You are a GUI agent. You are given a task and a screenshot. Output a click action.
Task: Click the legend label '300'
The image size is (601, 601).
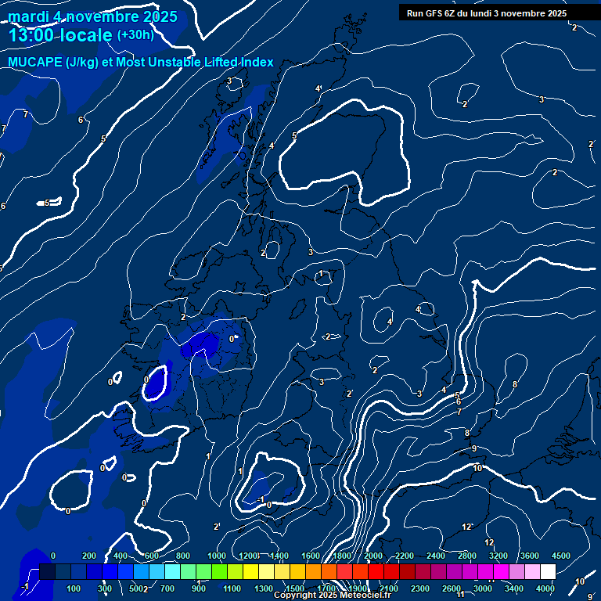105,588
